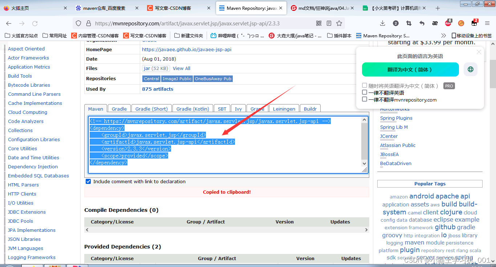Close the maven仓库_百度搜索 tab
The width and height of the screenshot is (496, 267).
[x=137, y=8]
